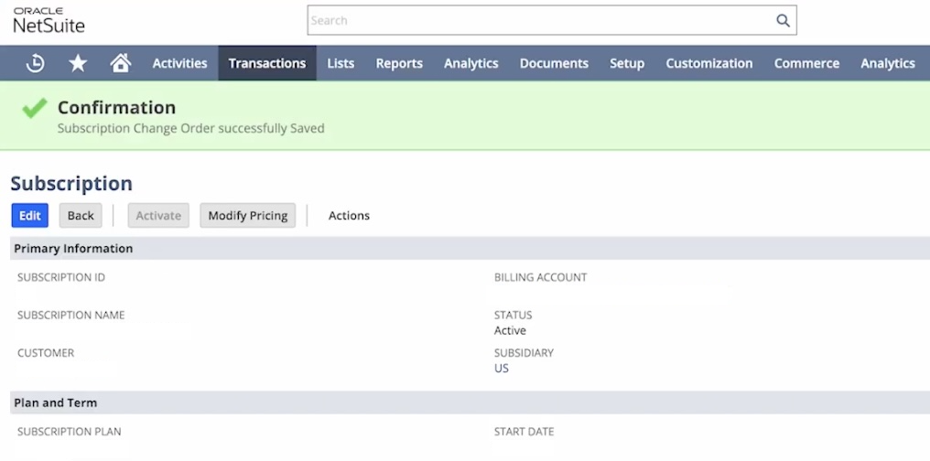The image size is (930, 461).
Task: Select the Documents menu
Action: [x=554, y=63]
